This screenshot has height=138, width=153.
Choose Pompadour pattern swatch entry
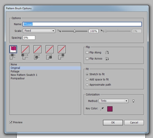point(18,79)
